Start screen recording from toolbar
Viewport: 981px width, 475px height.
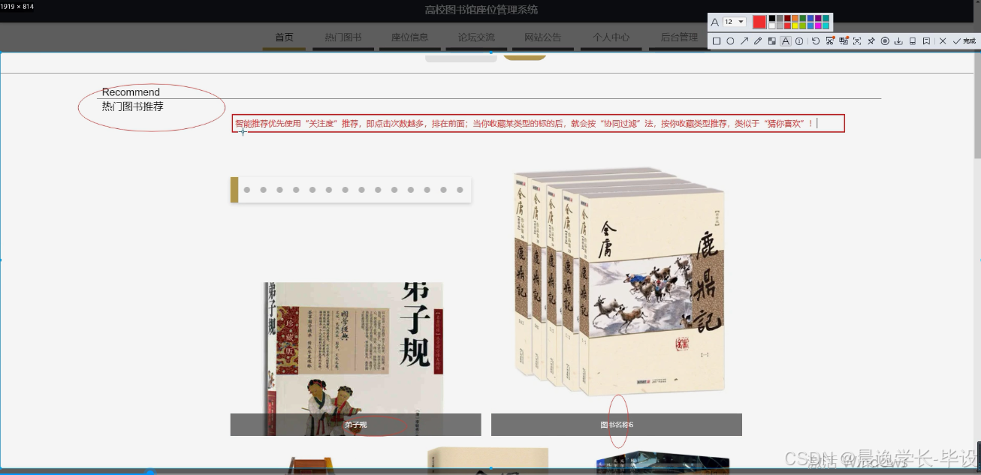(885, 41)
